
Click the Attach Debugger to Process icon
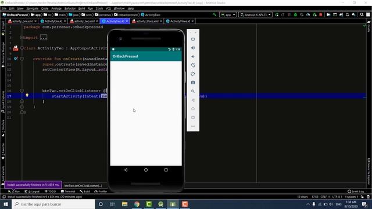[x=314, y=15]
